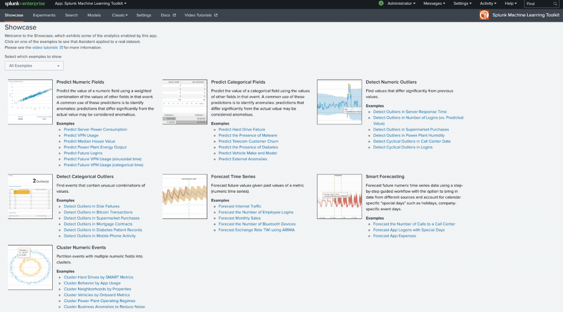
Task: Go to the Experiments tab
Action: (44, 15)
